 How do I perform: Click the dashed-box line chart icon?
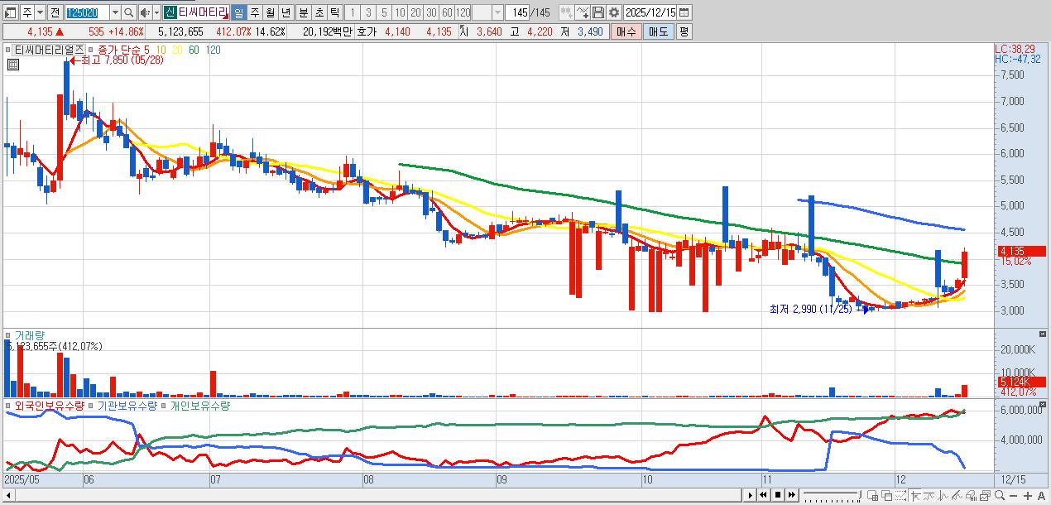pyautogui.click(x=900, y=495)
